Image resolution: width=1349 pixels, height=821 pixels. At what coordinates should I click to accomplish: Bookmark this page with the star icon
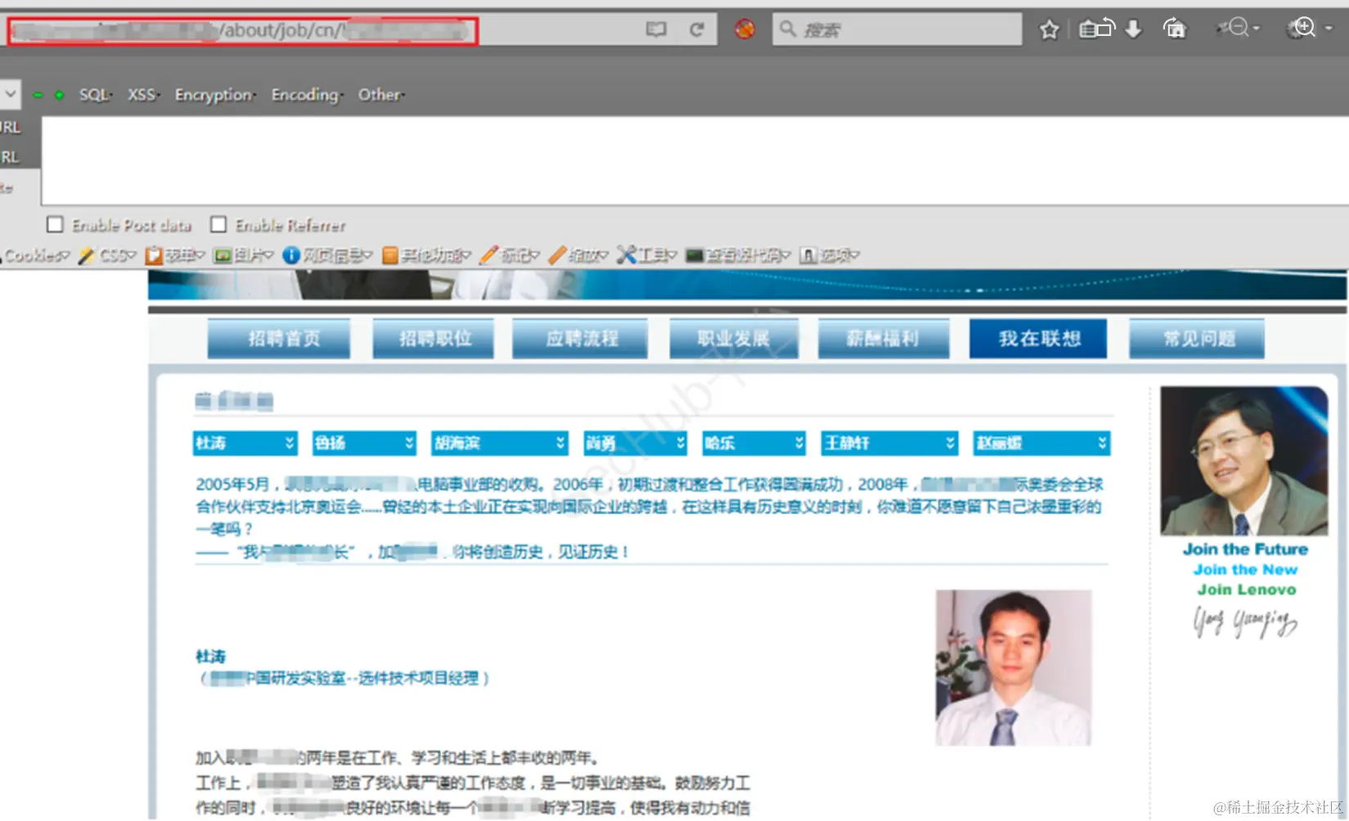(x=1050, y=29)
